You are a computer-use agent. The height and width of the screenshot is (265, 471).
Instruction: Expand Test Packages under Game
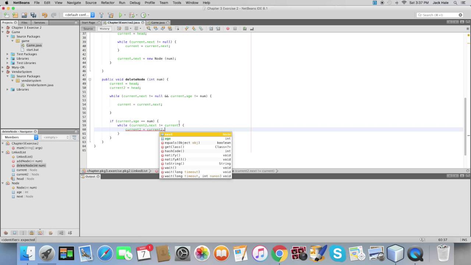(8, 54)
